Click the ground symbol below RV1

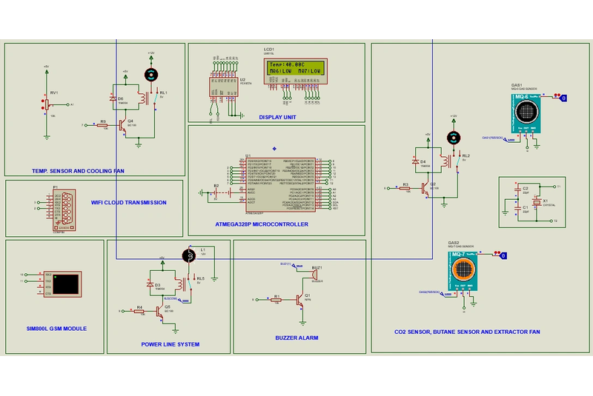click(47, 138)
